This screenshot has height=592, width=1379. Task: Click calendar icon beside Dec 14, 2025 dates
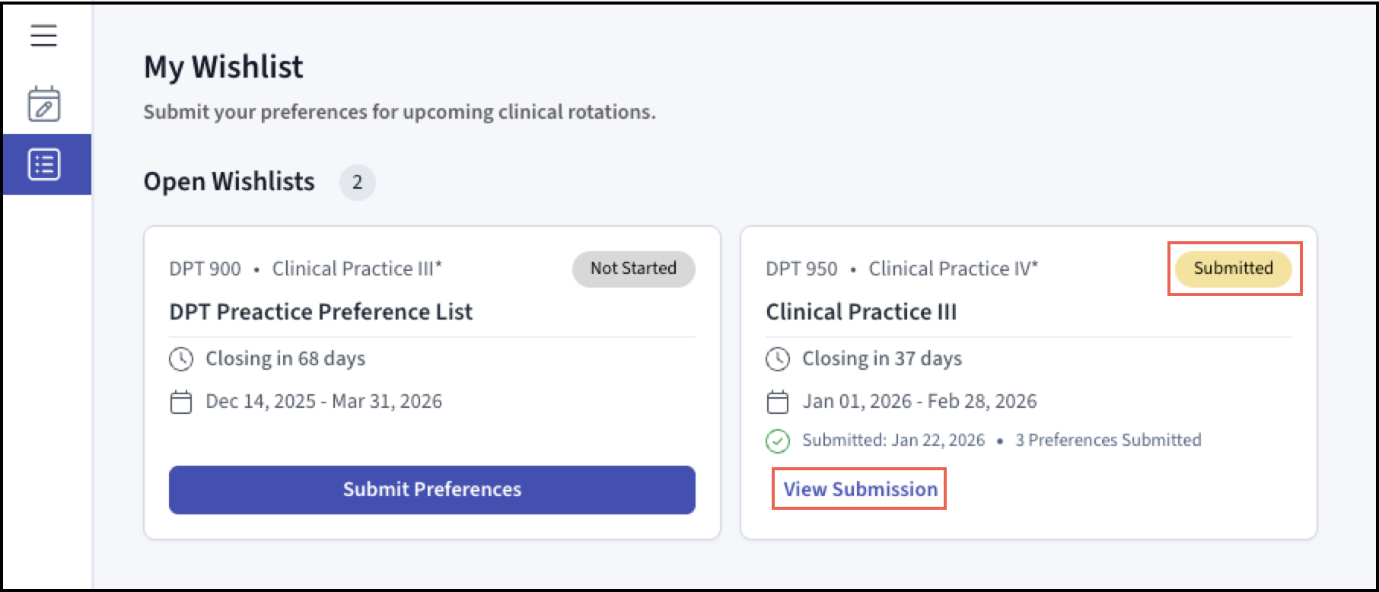(181, 402)
